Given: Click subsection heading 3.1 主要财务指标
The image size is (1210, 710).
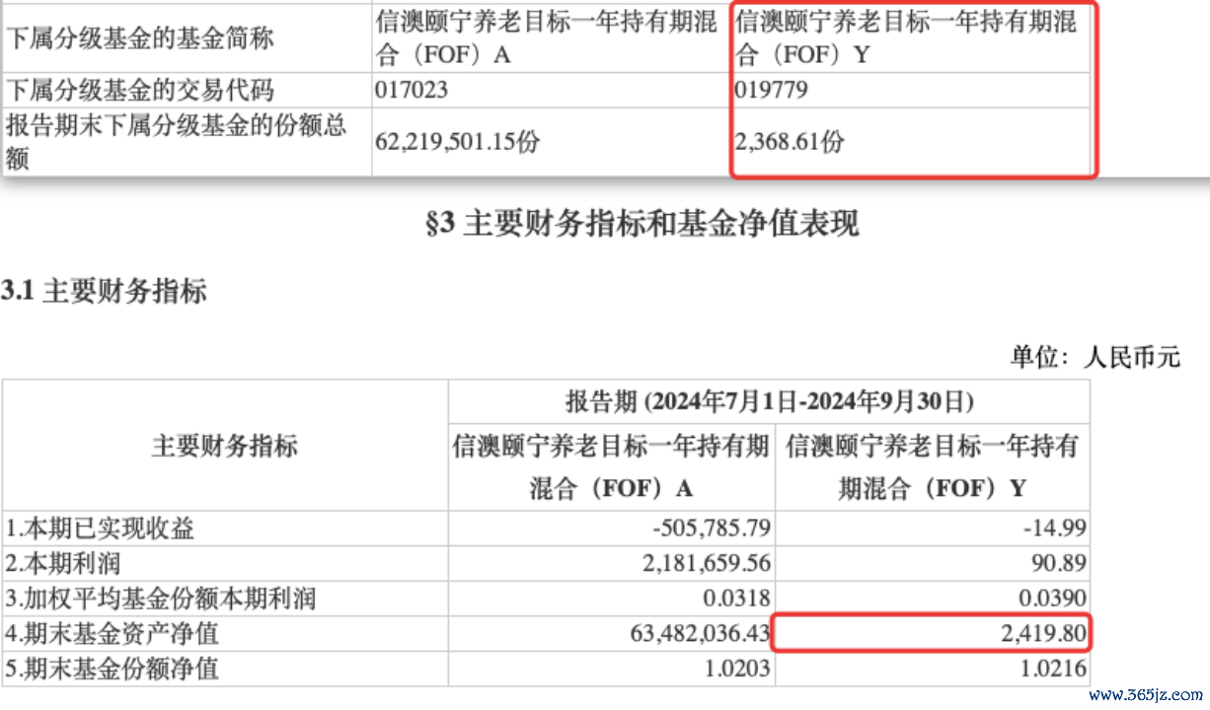Looking at the screenshot, I should click(x=104, y=291).
